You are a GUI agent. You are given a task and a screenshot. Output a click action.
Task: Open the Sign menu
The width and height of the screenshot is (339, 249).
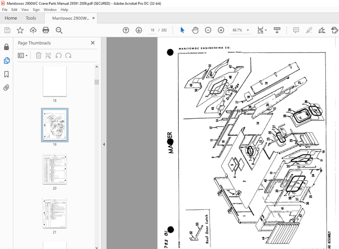point(36,10)
